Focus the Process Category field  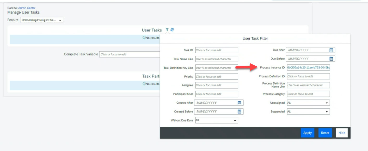[308, 94]
